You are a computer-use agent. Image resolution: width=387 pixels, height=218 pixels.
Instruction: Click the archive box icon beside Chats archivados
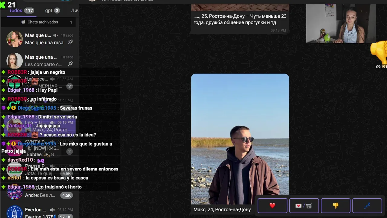[23, 22]
